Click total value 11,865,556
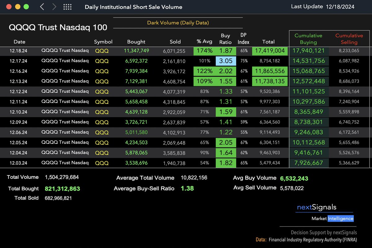The height and width of the screenshot is (248, 372). pos(269,71)
